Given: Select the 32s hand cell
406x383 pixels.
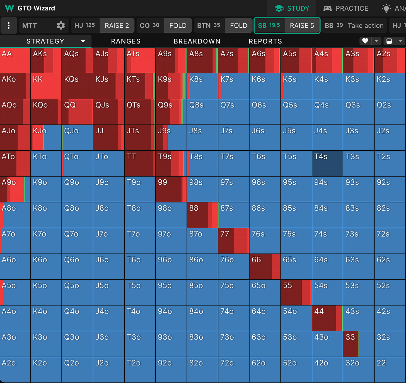Looking at the screenshot, I should 390,344.
